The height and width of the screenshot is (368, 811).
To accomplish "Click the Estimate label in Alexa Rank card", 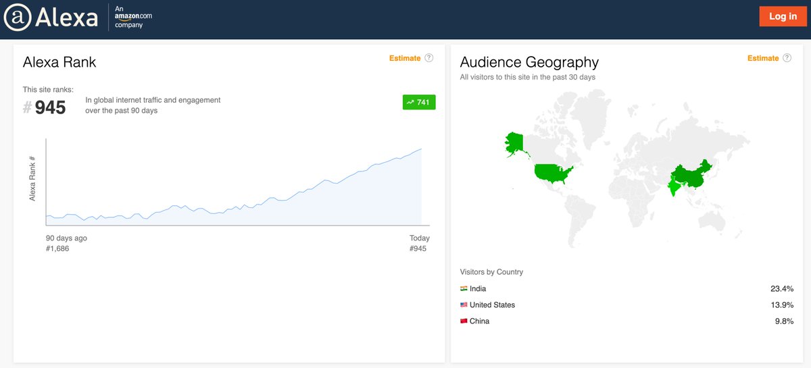I will click(405, 58).
